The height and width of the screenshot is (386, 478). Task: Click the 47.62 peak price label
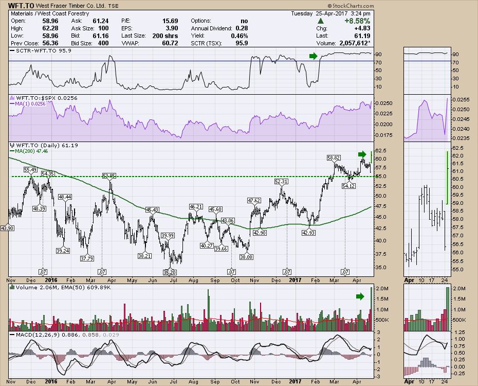[253, 201]
